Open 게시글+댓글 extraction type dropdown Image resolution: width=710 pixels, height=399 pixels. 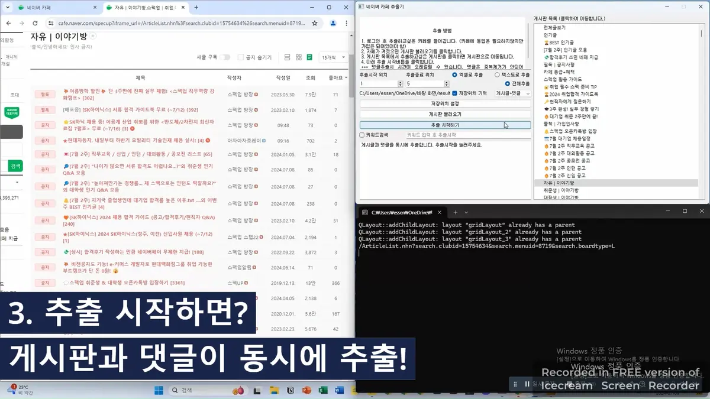512,93
